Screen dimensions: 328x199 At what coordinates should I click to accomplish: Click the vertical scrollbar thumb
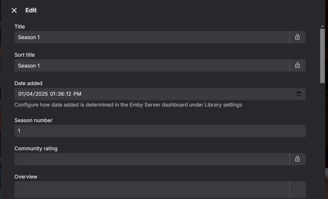[322, 56]
